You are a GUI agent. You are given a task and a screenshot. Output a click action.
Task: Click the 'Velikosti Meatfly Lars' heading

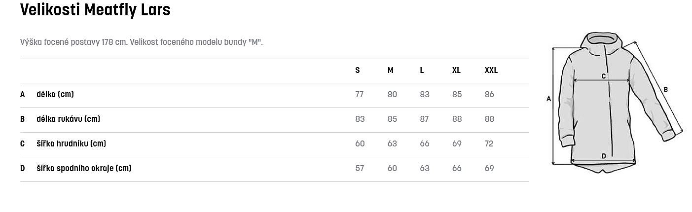pyautogui.click(x=95, y=10)
